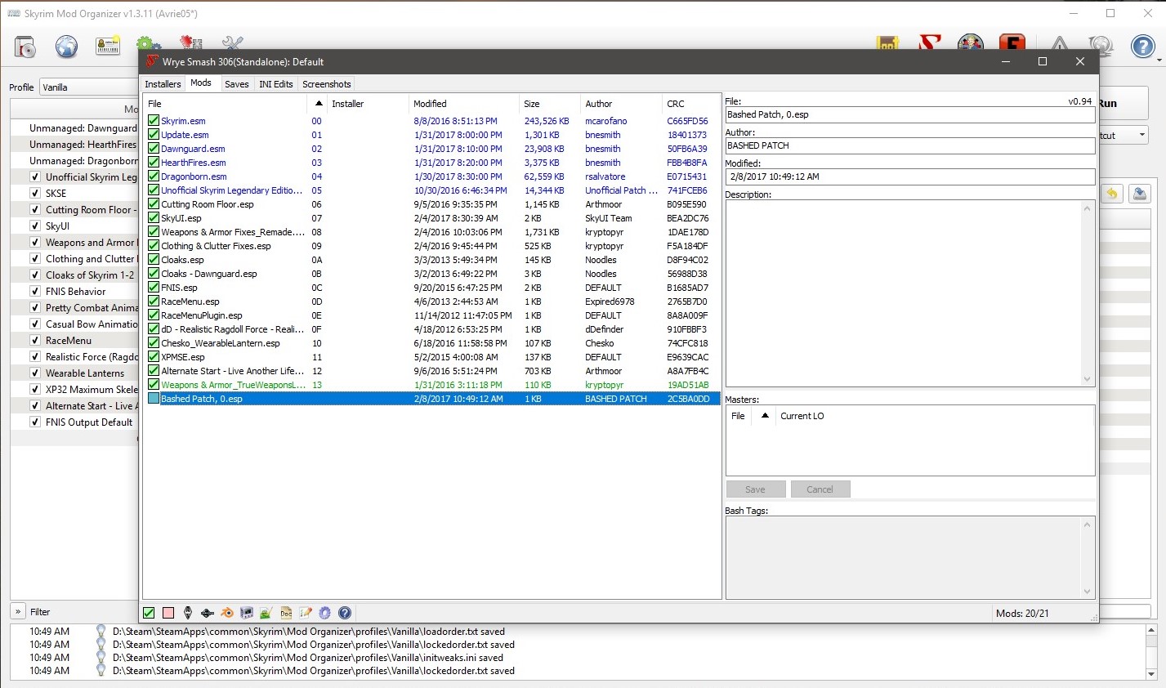1166x688 pixels.
Task: Click the black diamond launcher icon in the Wrye Smash status bar
Action: point(188,613)
